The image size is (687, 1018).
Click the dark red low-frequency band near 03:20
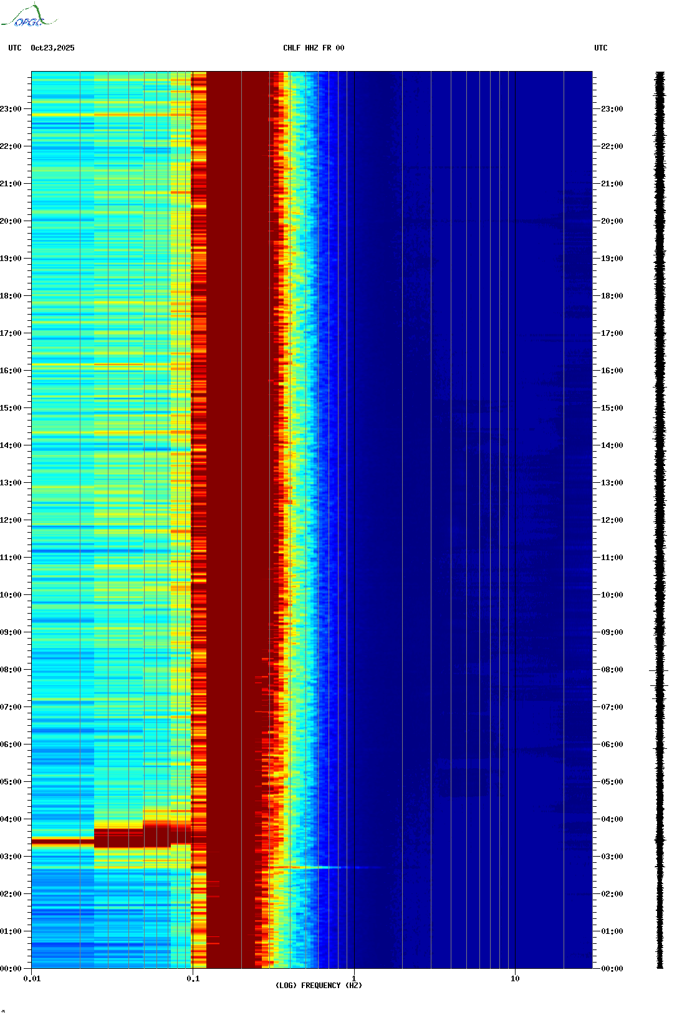click(x=62, y=842)
